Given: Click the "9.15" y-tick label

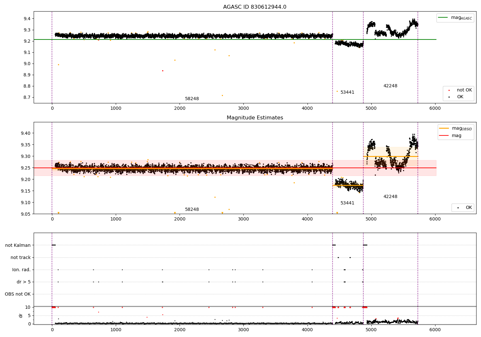Looking at the screenshot, I should click(26, 191).
